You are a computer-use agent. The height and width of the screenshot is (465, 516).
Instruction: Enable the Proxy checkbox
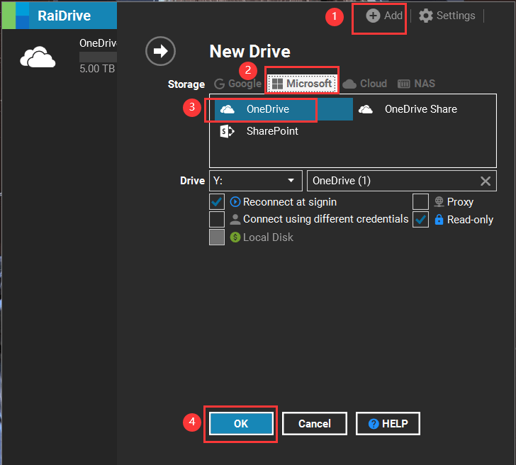(x=420, y=202)
